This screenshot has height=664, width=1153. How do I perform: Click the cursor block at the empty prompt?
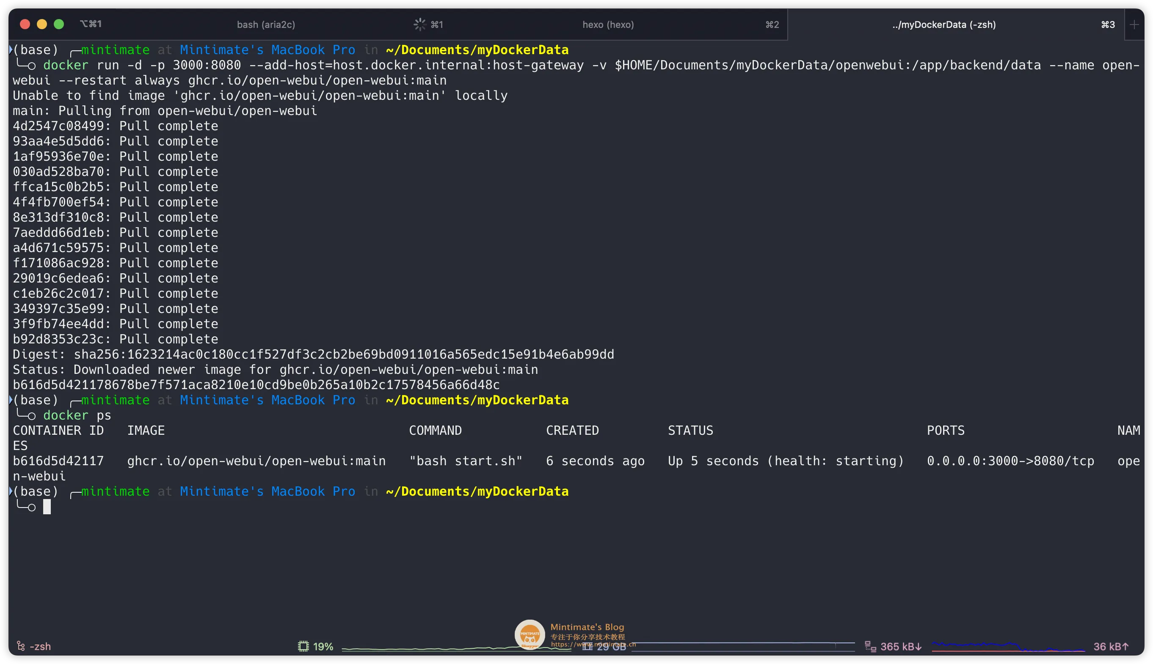47,507
